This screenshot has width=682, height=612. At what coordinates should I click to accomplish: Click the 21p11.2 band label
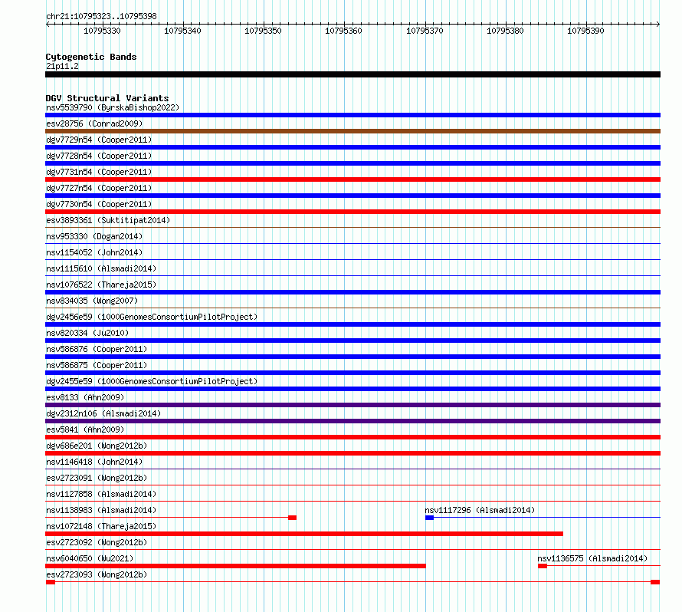point(62,66)
